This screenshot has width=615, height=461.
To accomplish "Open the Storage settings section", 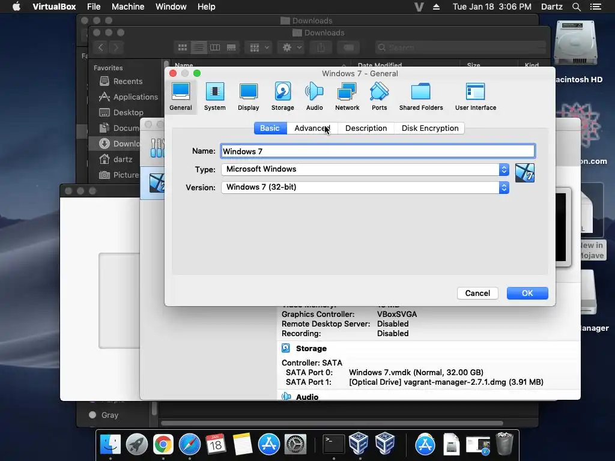I will [282, 97].
